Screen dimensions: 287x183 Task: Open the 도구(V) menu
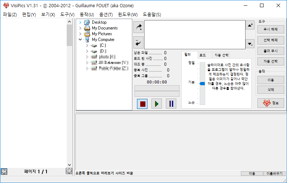pos(67,15)
